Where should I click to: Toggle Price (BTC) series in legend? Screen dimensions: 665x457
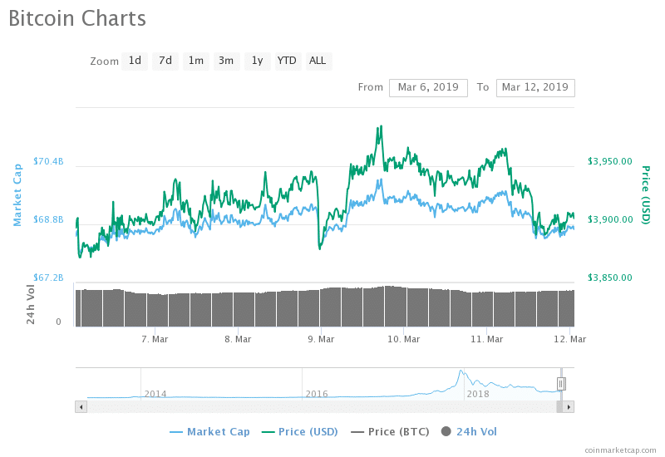pyautogui.click(x=390, y=432)
